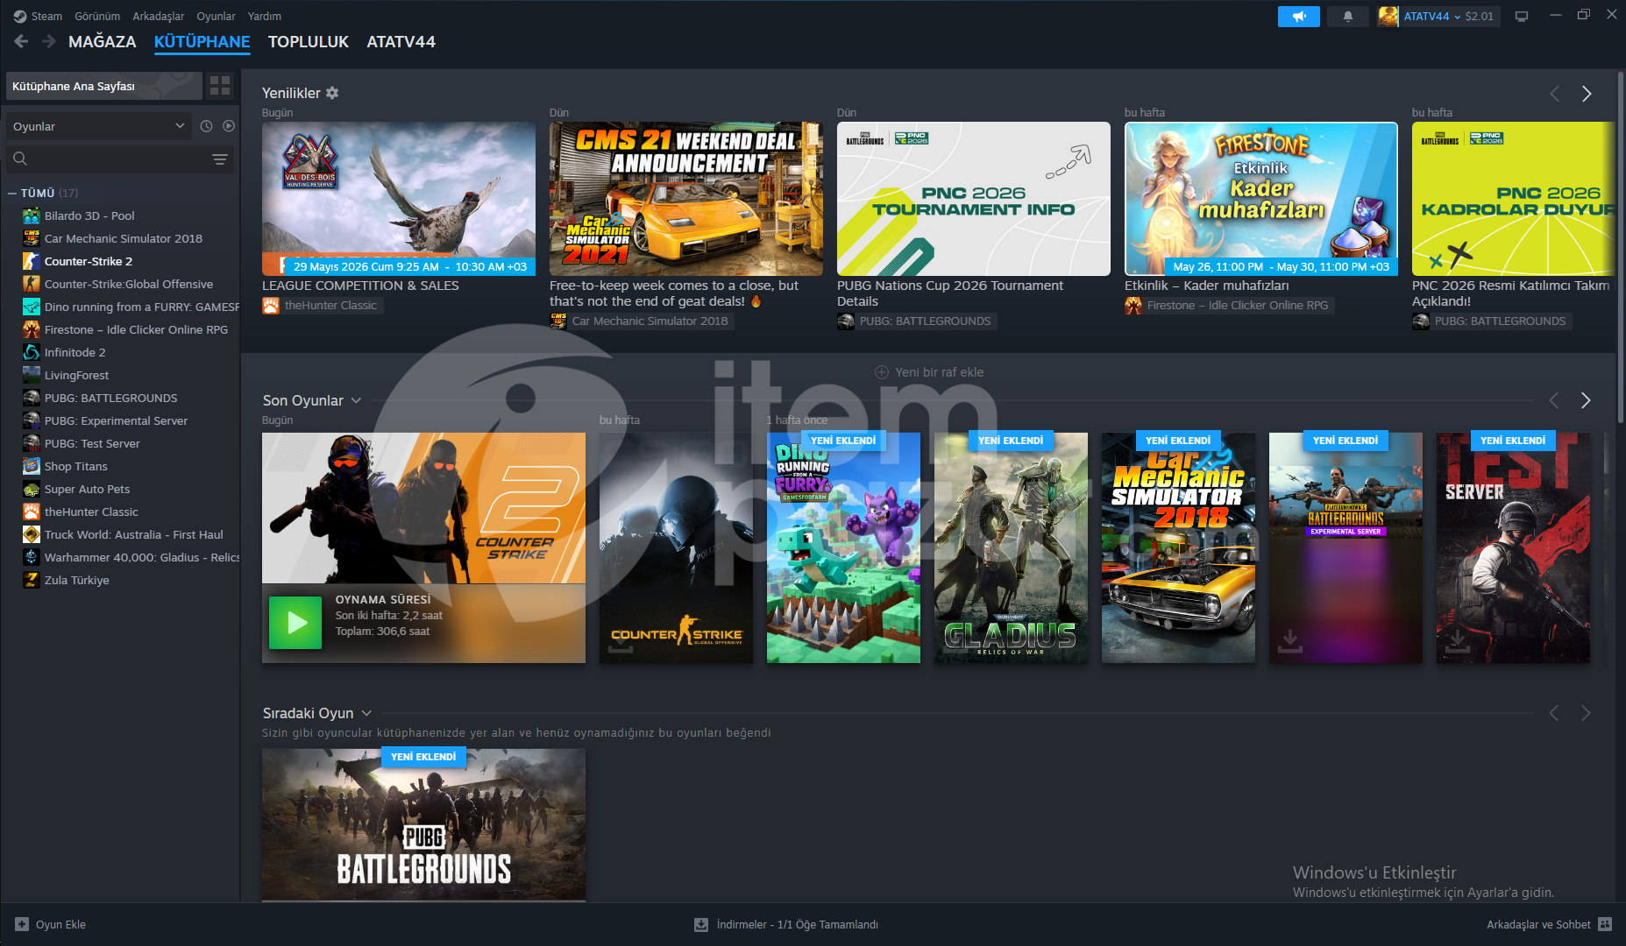Click Oyun Ekle button

(51, 924)
